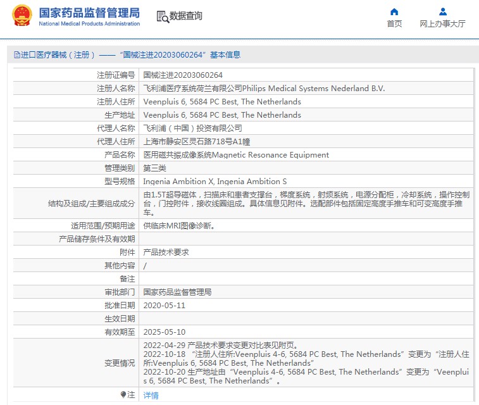Select registration number 国械注进20203060264 value cell

[183, 75]
